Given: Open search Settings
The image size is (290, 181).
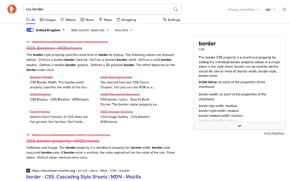Looking at the screenshot, I should tap(171, 19).
